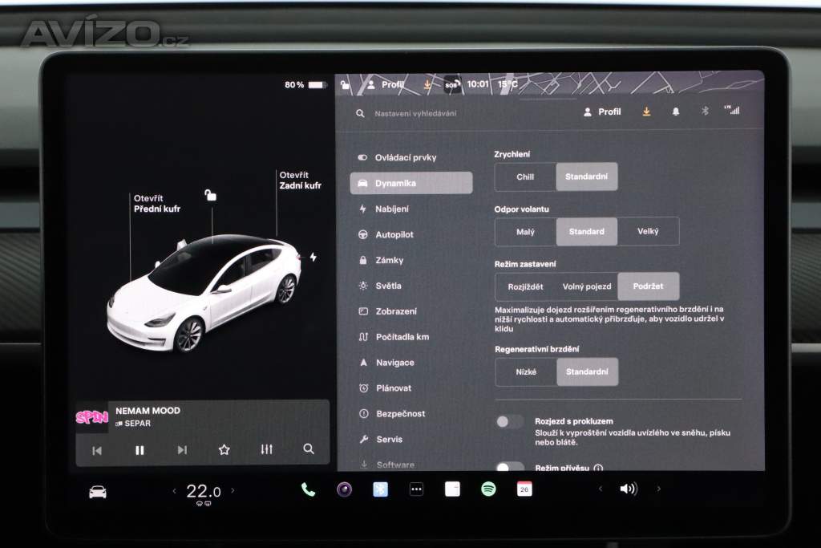Set Odpor volantu to Malý

coord(525,232)
